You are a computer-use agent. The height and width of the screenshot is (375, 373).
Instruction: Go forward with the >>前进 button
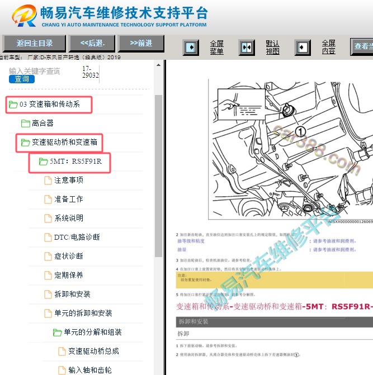(141, 43)
